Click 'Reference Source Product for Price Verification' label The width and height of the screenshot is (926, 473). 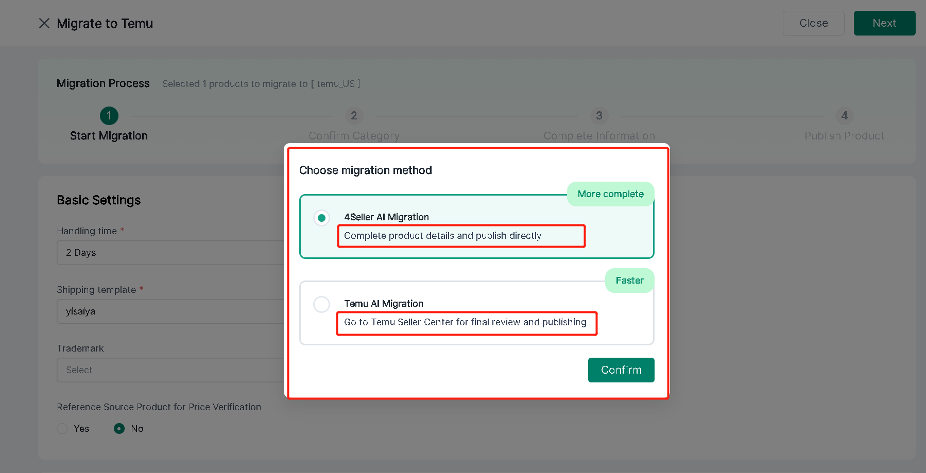(159, 407)
